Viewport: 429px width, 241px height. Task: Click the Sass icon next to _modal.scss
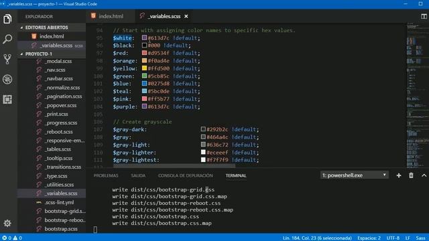click(x=39, y=61)
